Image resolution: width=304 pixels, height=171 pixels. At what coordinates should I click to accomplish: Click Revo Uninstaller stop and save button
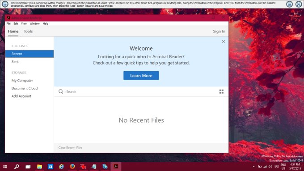289,4
